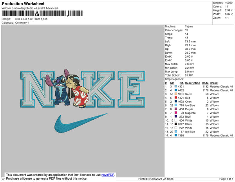Select the Black thread color swatch
The height and width of the screenshot is (182, 235).
176,124
